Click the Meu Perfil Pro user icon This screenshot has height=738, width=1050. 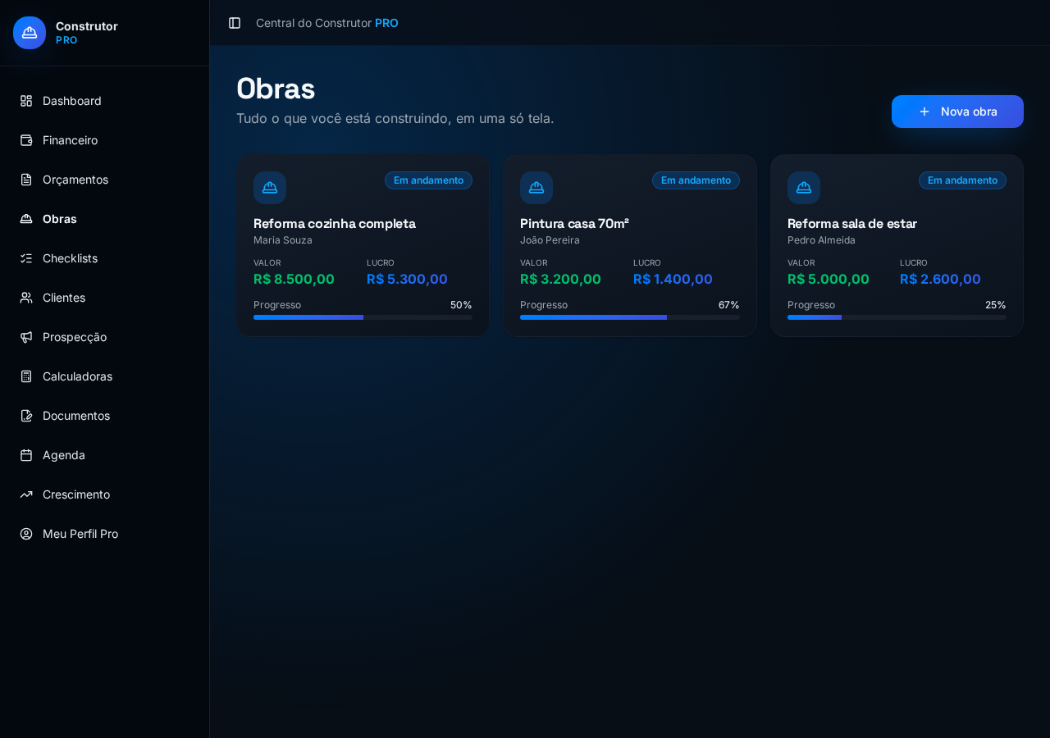click(x=26, y=534)
